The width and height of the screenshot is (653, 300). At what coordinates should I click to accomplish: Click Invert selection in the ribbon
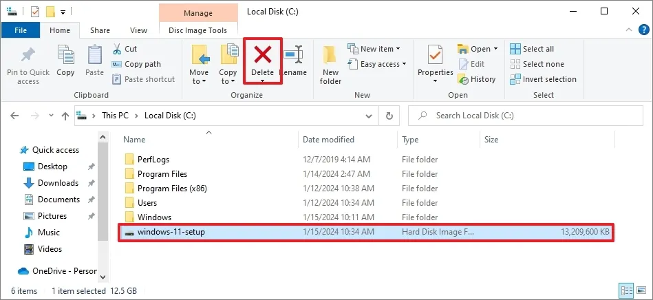[544, 79]
